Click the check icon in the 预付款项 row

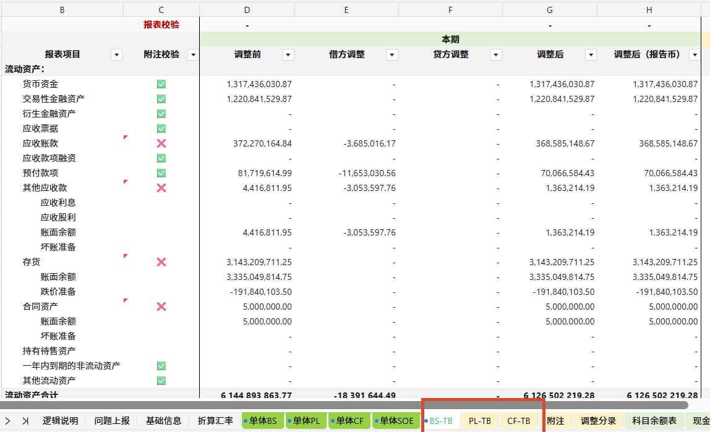coord(161,173)
